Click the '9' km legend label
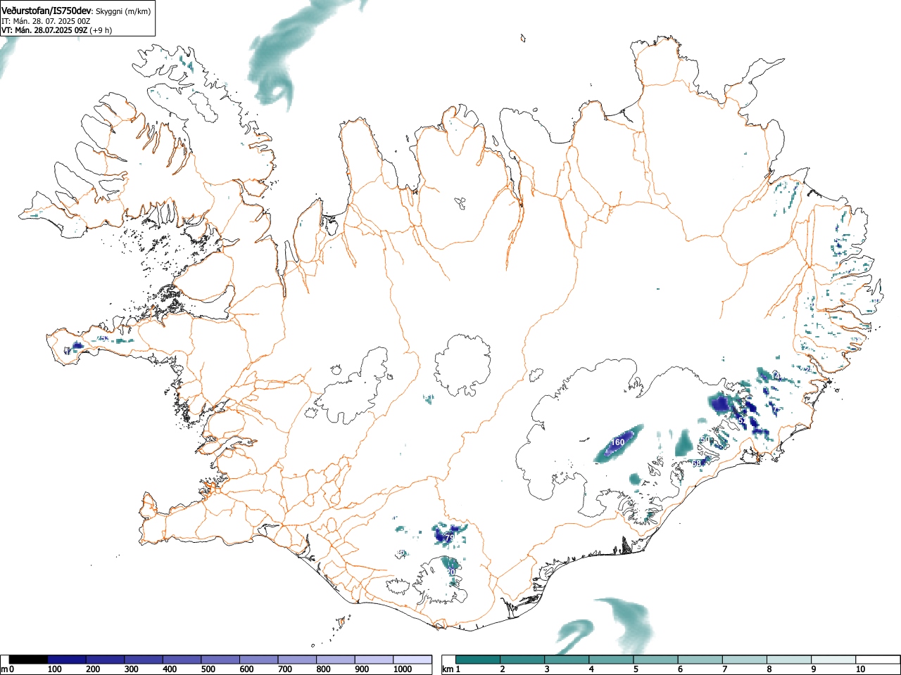This screenshot has width=901, height=675. [813, 669]
